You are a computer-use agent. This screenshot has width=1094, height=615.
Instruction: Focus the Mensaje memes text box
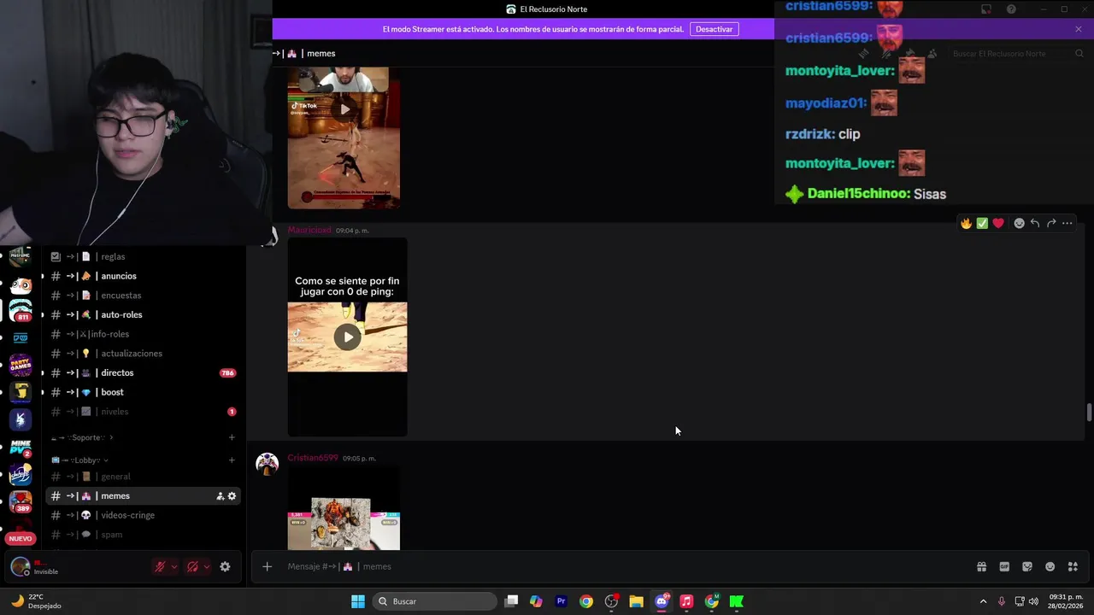click(x=628, y=566)
